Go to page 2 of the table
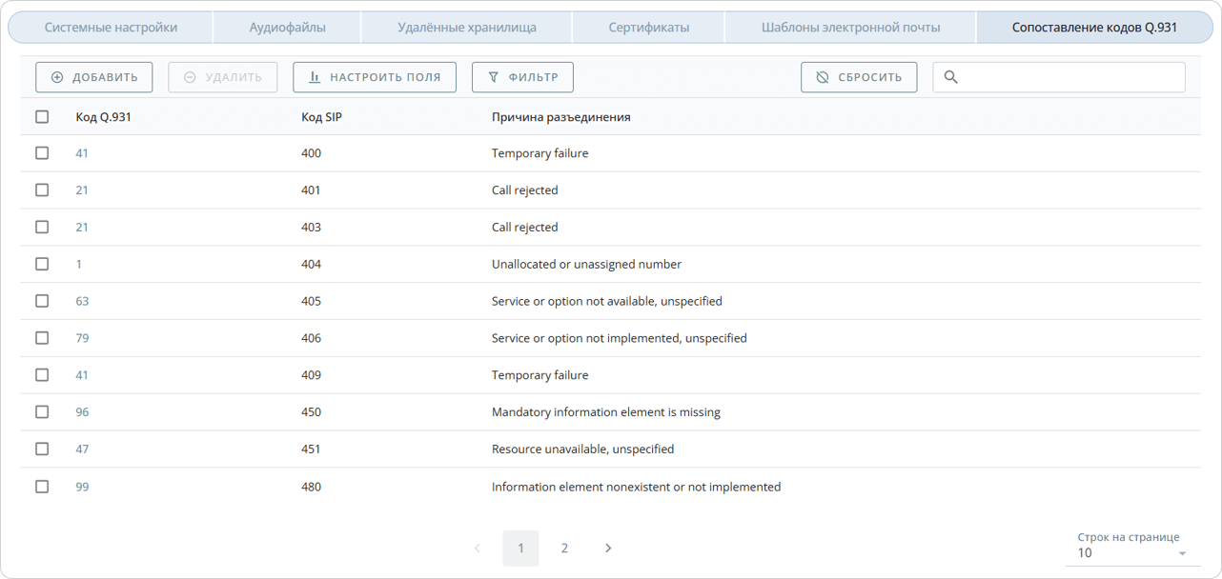1222x579 pixels. click(564, 548)
